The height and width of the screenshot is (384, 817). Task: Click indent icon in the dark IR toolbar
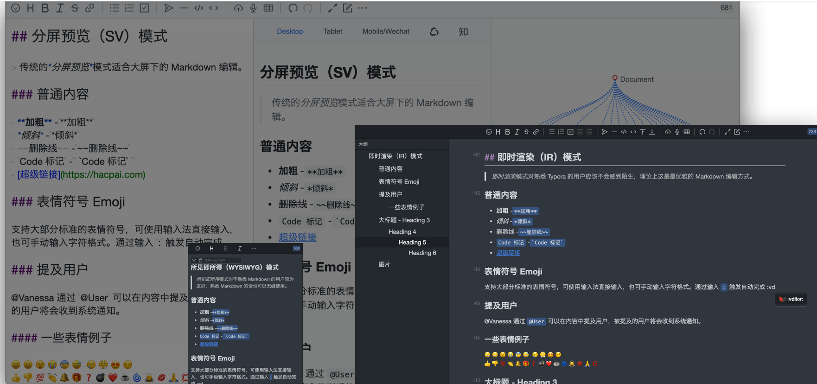[x=589, y=132]
